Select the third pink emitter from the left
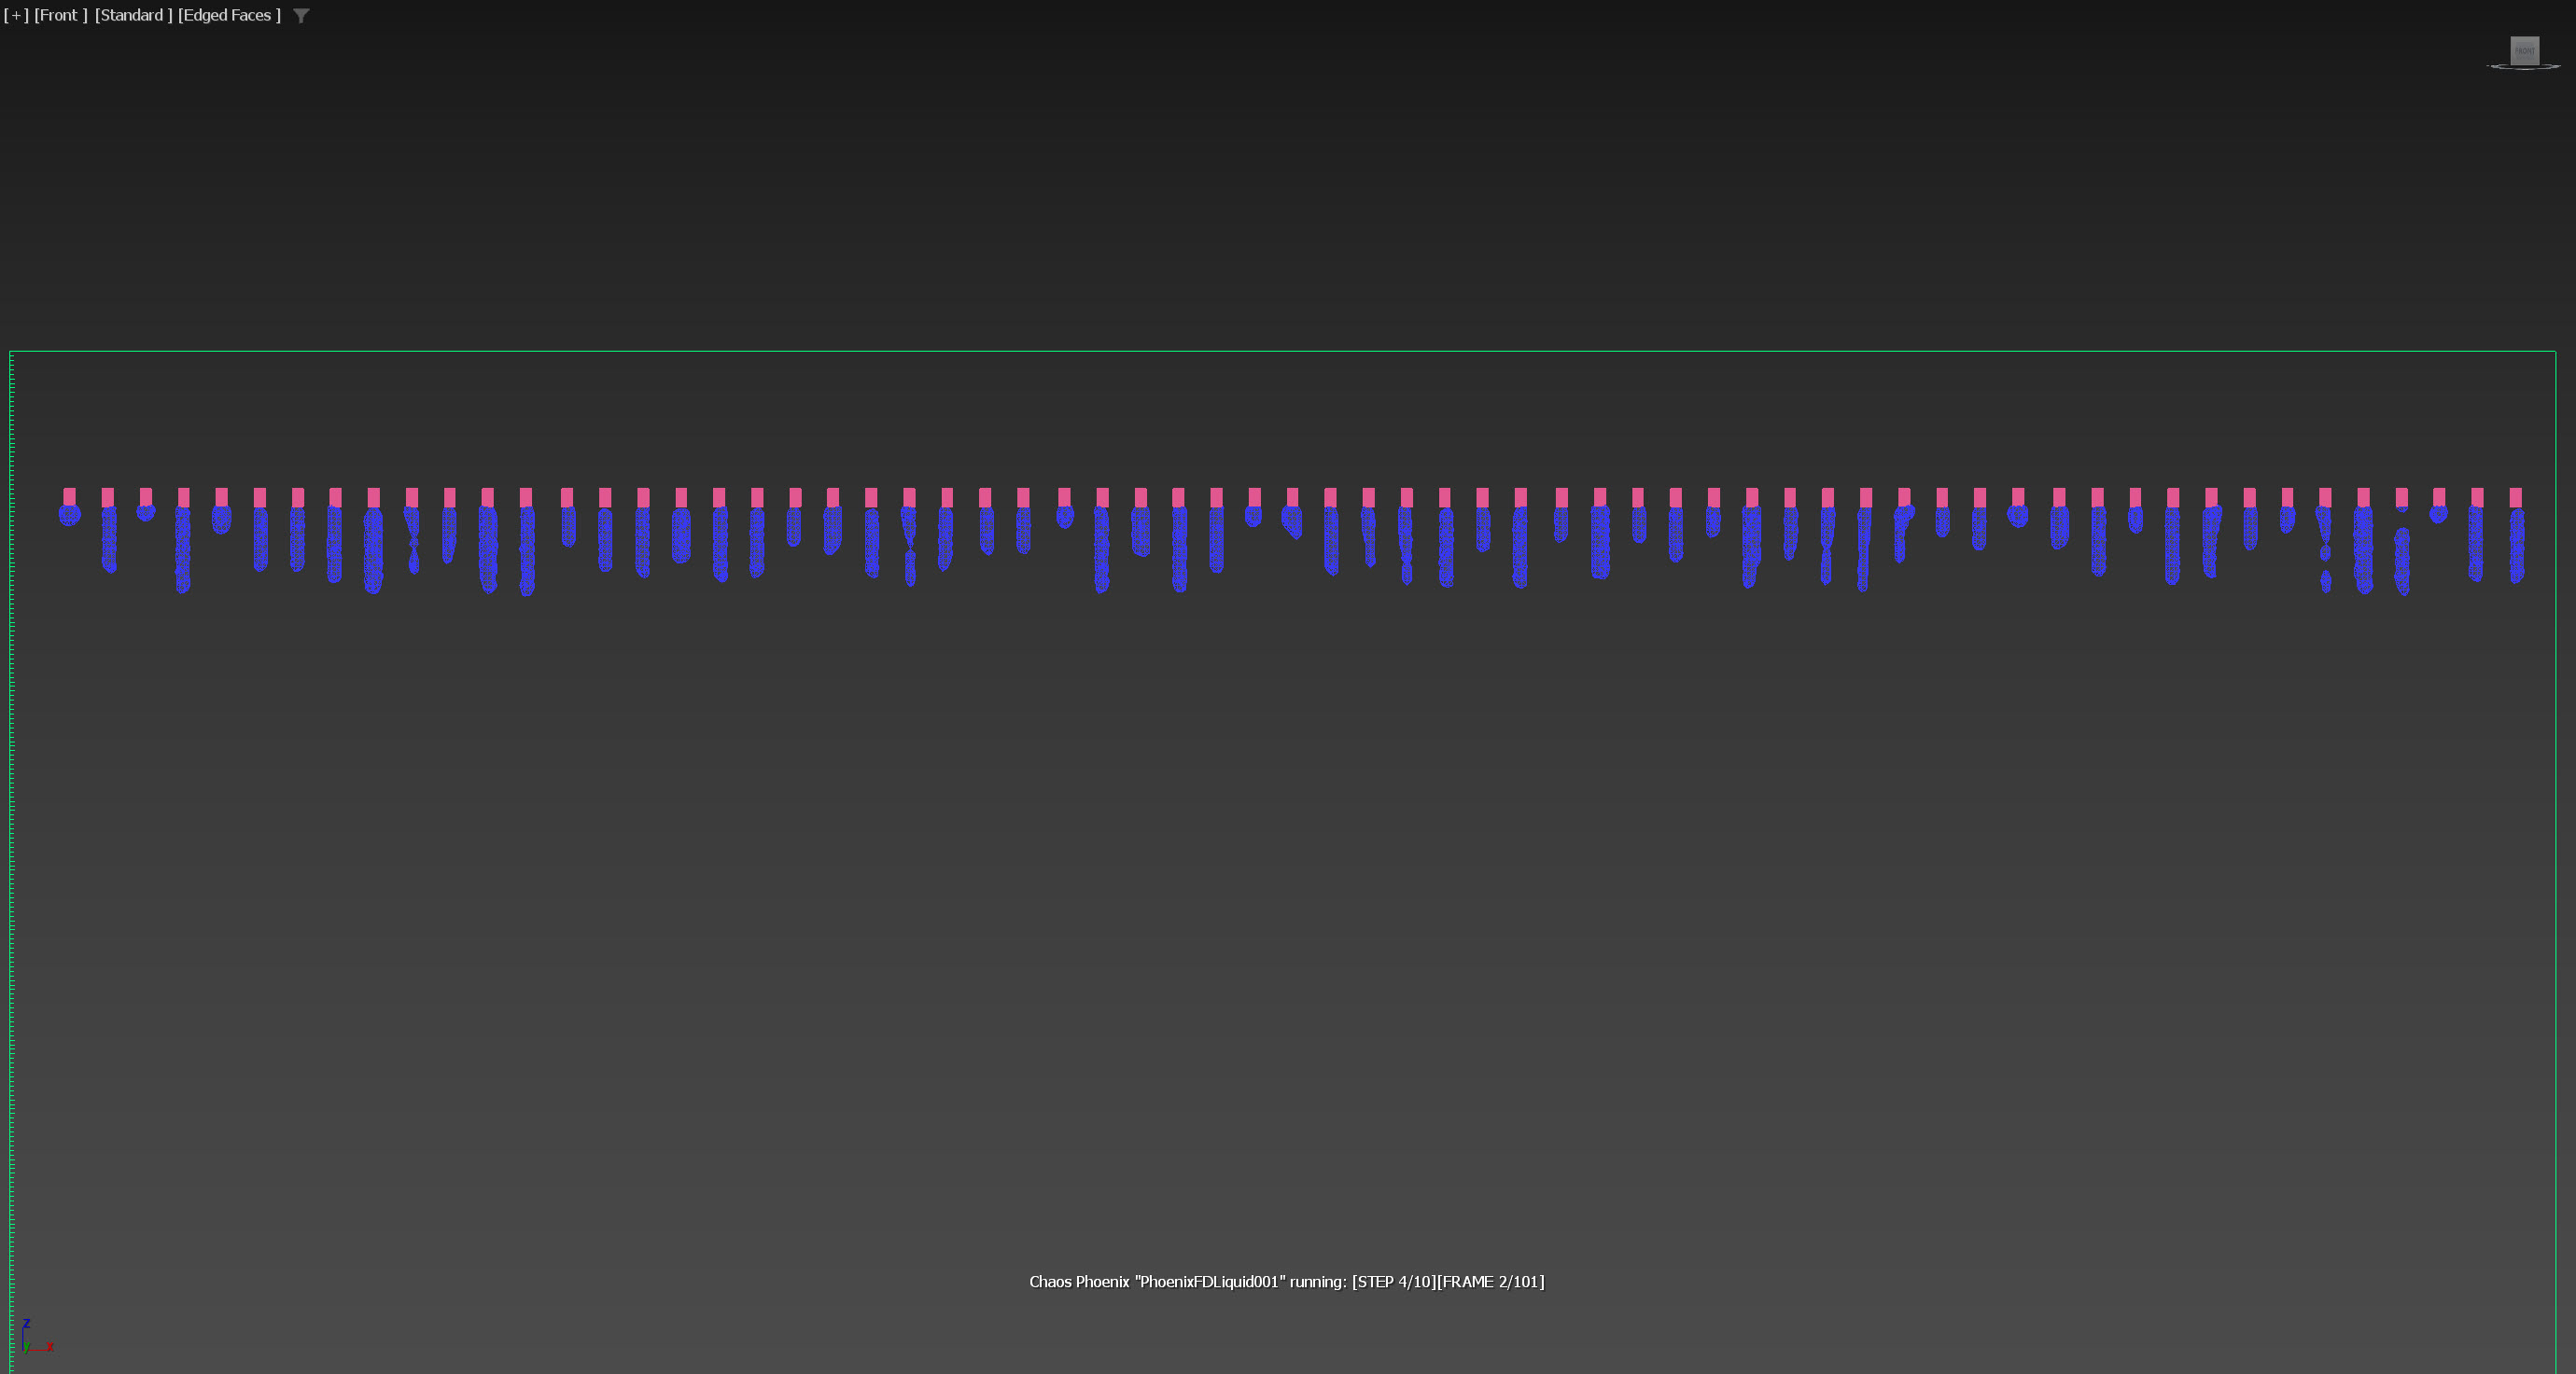Screen dimensions: 2576x1374 click(146, 496)
